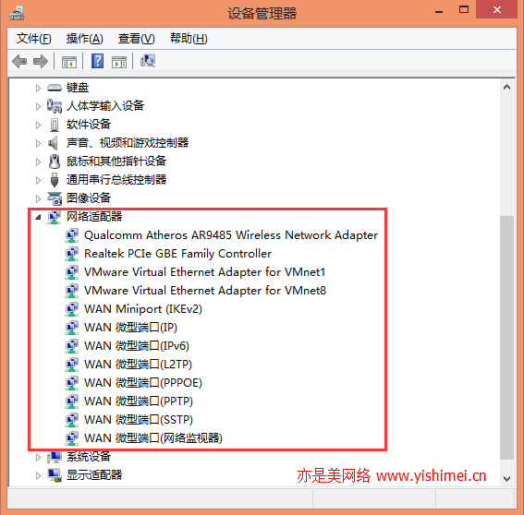This screenshot has height=515, width=524.
Task: Select WAN 微型端口(PPTP) entry
Action: (x=139, y=401)
